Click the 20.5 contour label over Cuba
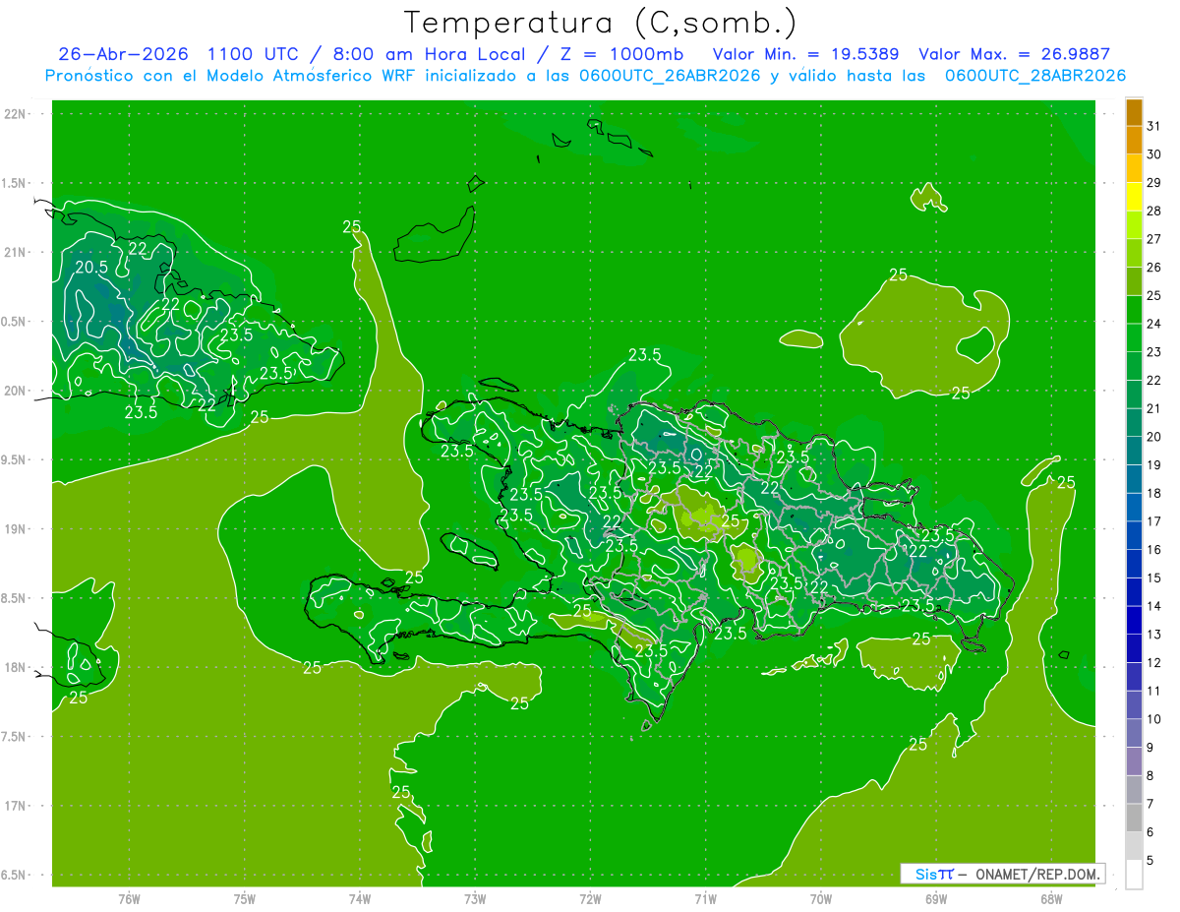The image size is (1180, 912). click(91, 267)
